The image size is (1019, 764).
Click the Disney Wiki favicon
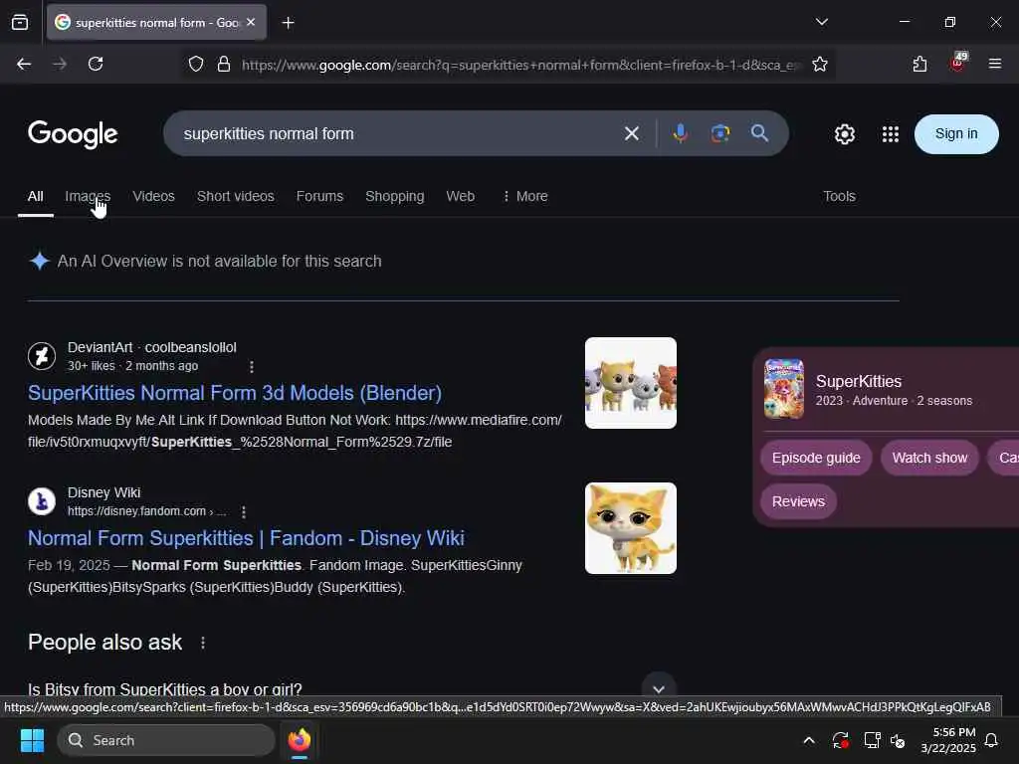[x=42, y=501]
